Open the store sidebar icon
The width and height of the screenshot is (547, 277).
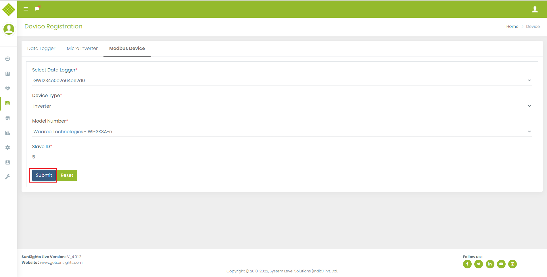coord(8,118)
